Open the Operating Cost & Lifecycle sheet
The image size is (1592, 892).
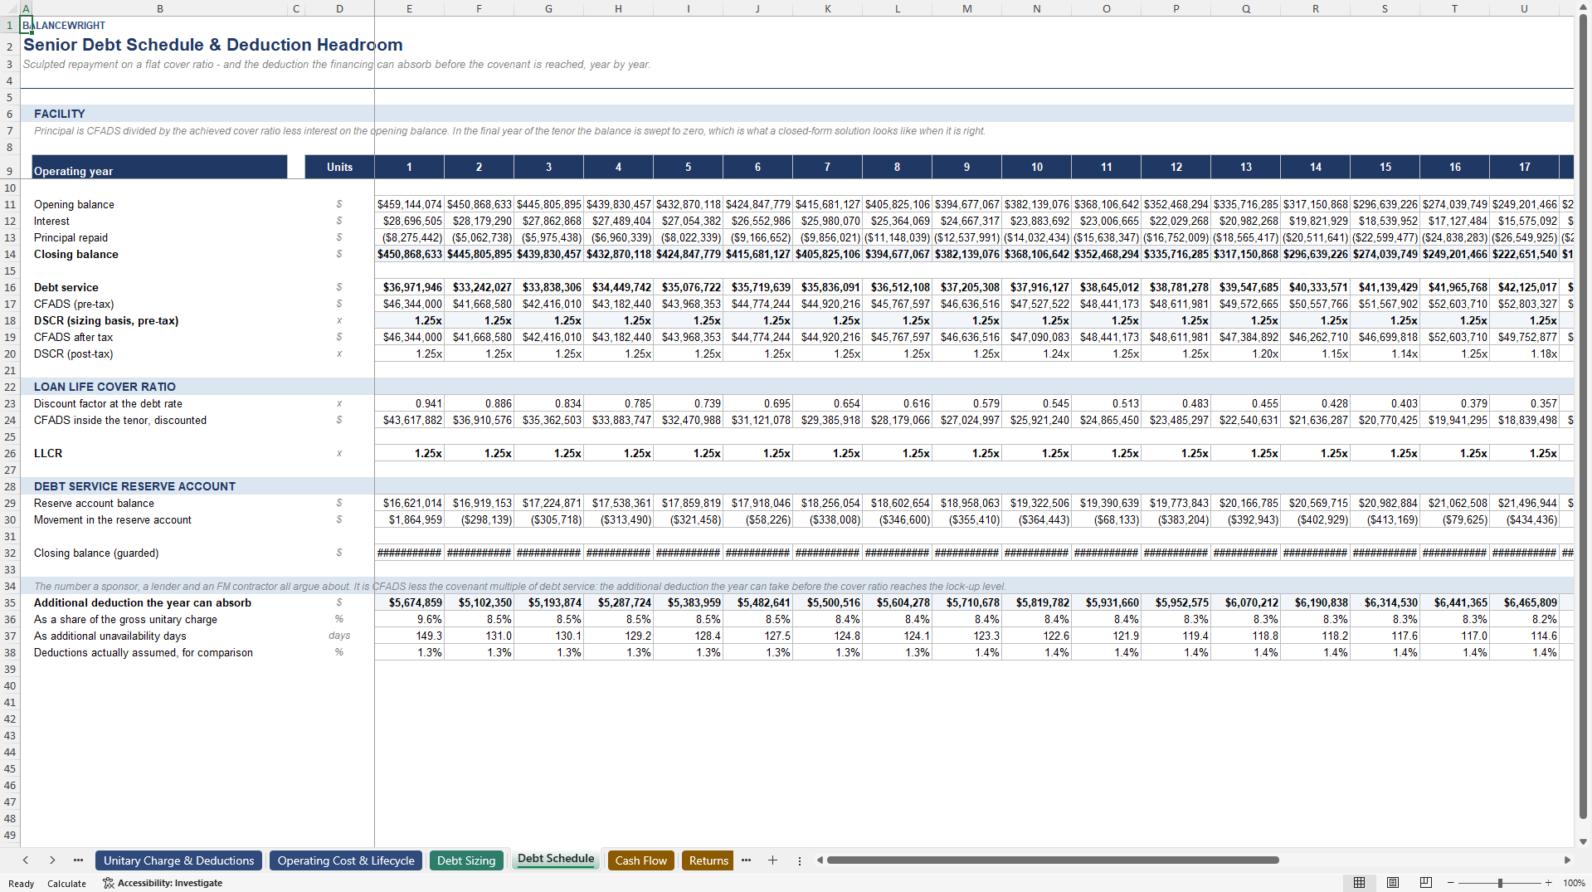point(346,860)
